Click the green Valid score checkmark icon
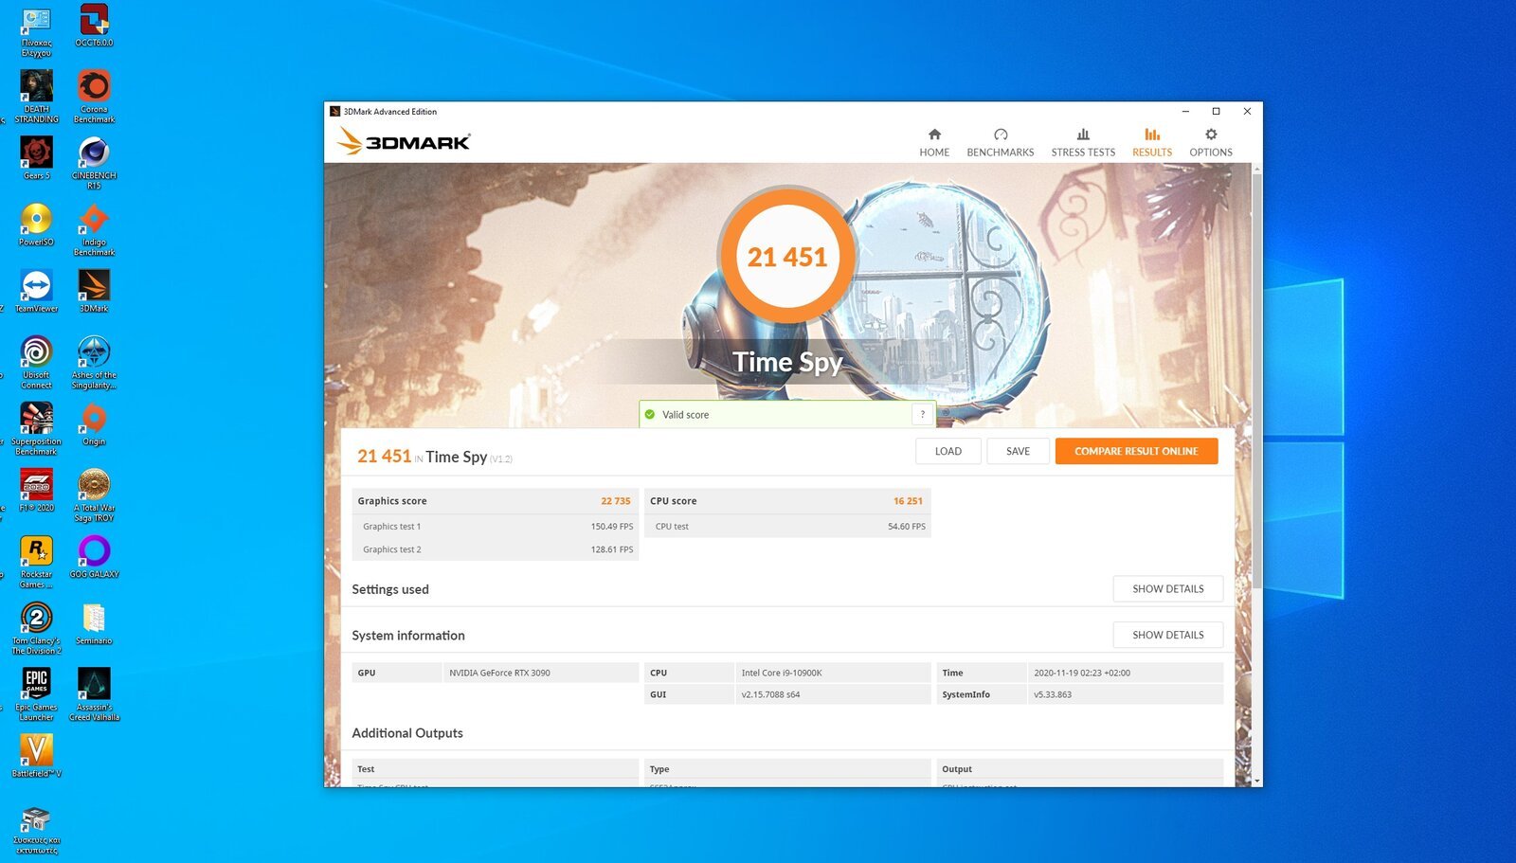The height and width of the screenshot is (863, 1516). click(650, 414)
